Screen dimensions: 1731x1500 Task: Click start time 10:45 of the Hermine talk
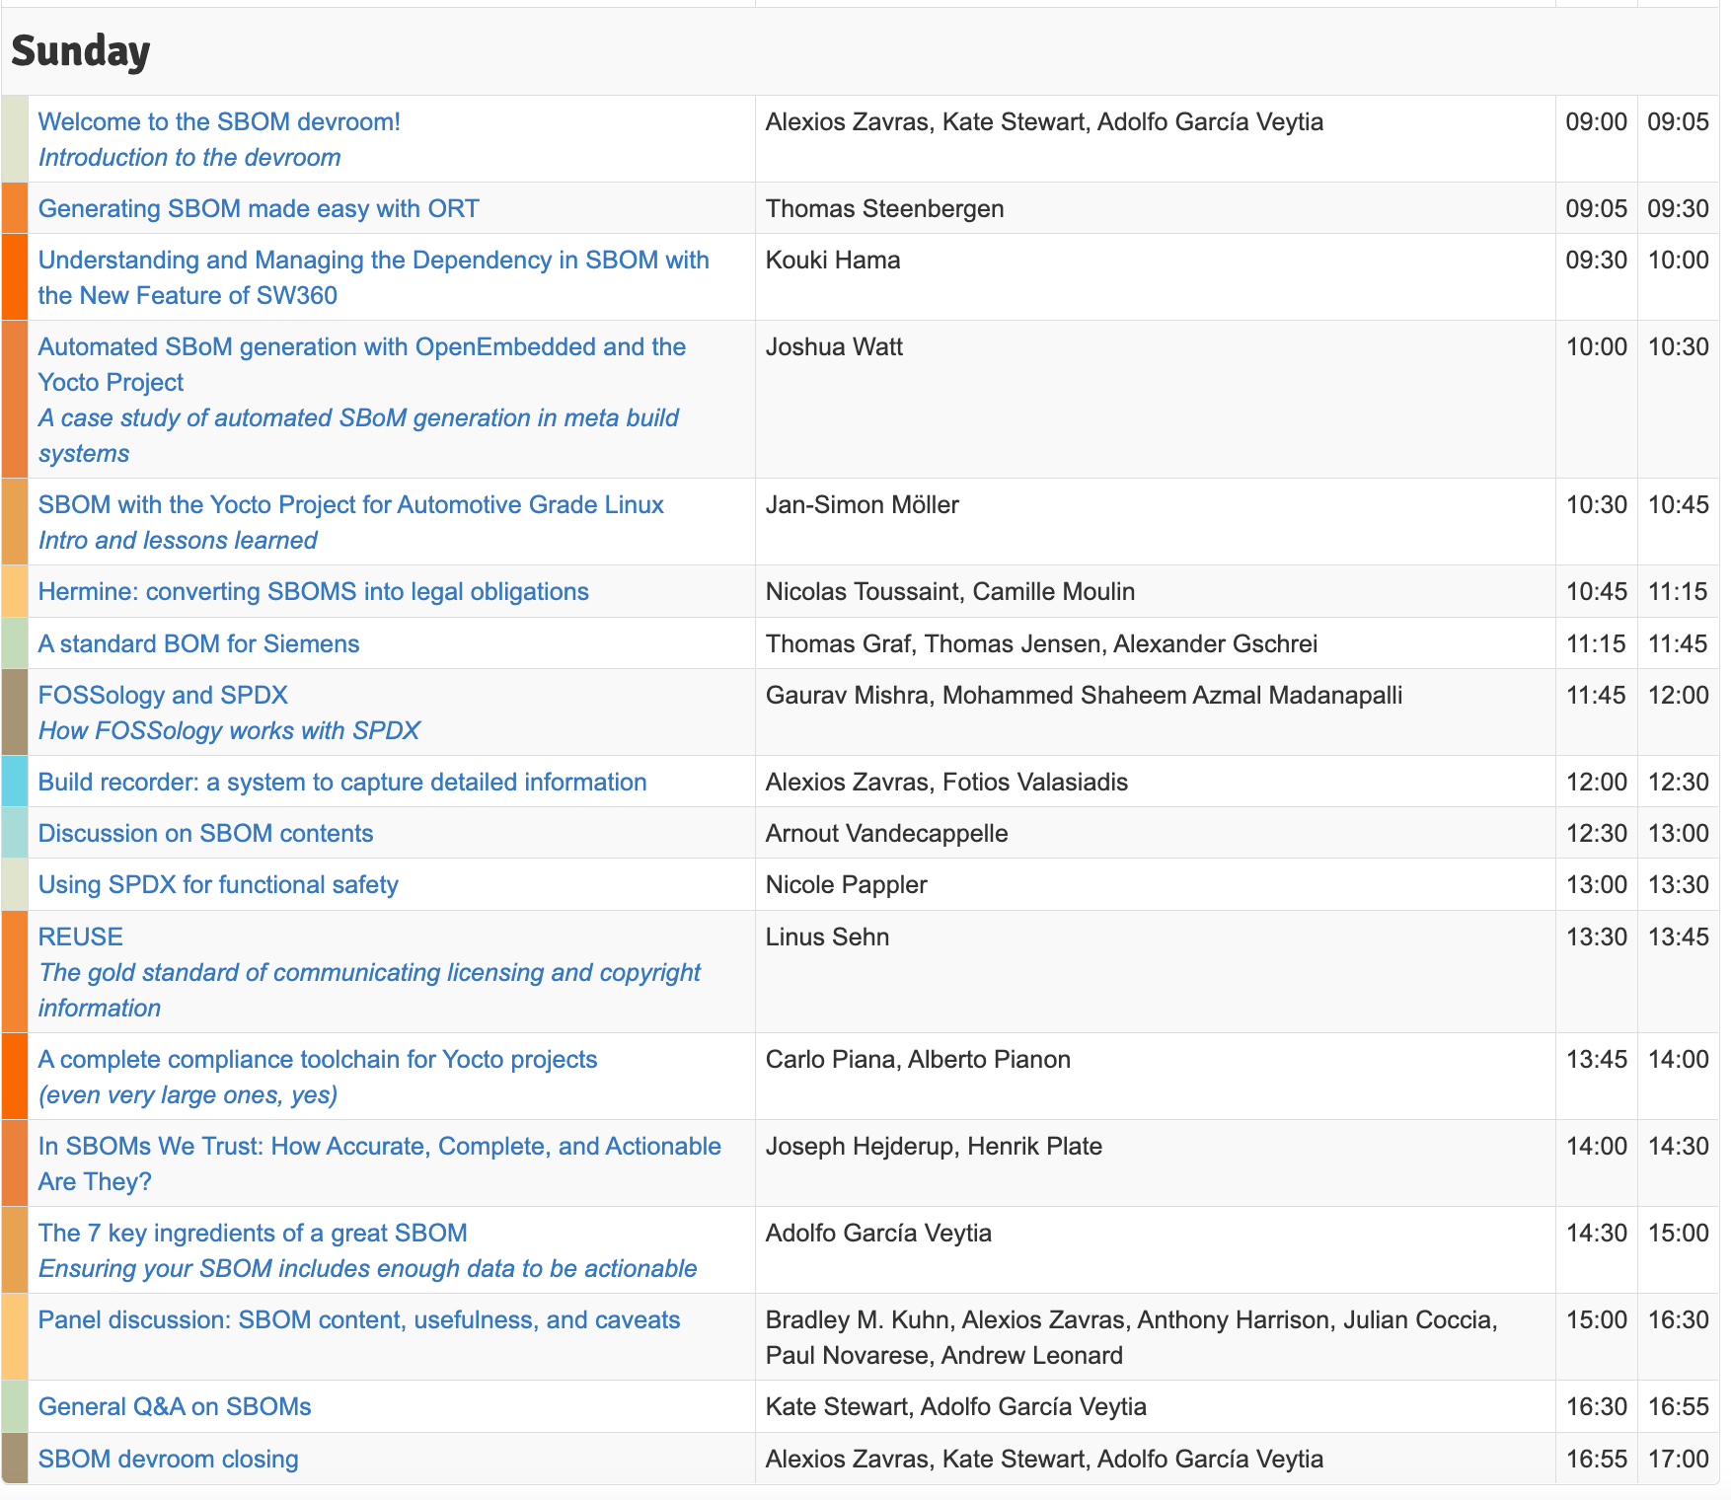tap(1596, 591)
